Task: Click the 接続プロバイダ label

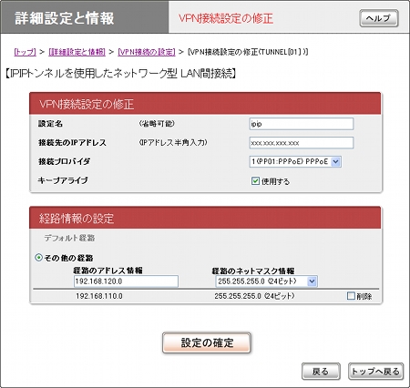Action: tap(64, 161)
